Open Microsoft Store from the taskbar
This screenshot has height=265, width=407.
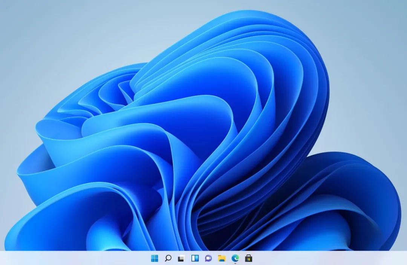click(249, 258)
